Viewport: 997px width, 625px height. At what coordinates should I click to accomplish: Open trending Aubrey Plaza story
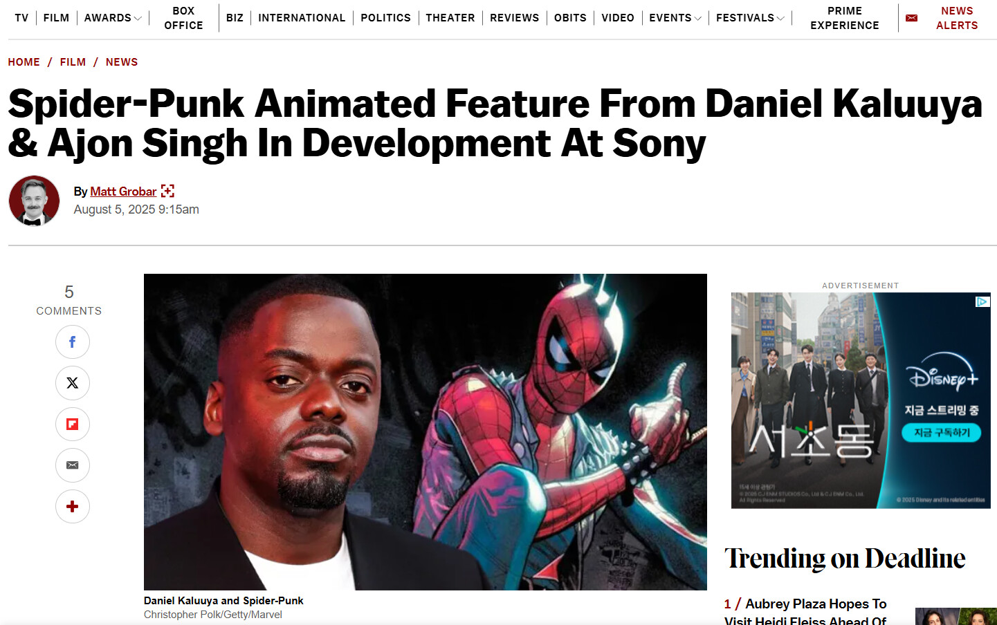[805, 612]
